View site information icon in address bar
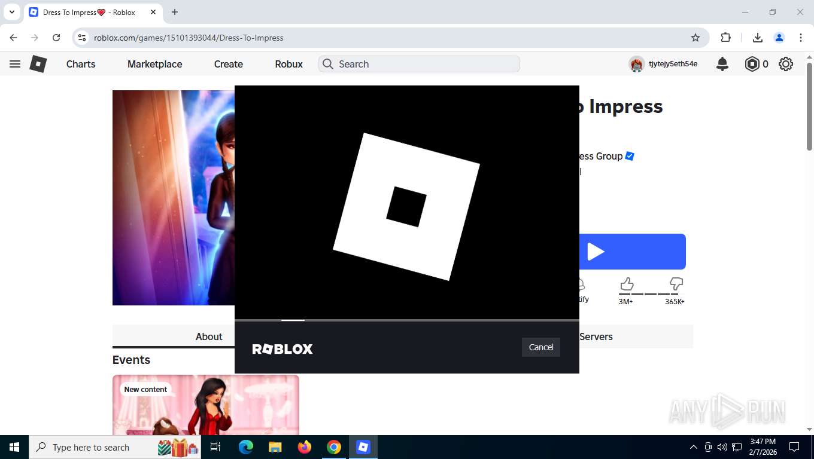This screenshot has width=814, height=459. [x=83, y=38]
